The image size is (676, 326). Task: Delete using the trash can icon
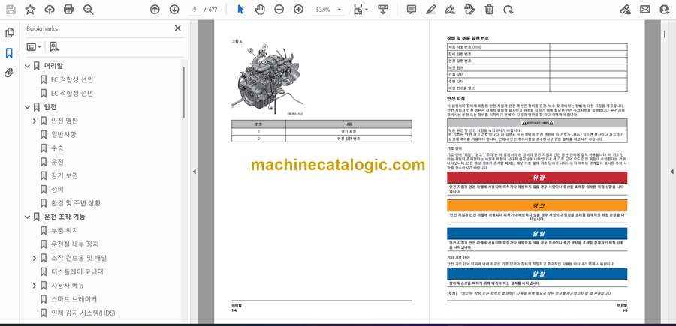coord(489,10)
